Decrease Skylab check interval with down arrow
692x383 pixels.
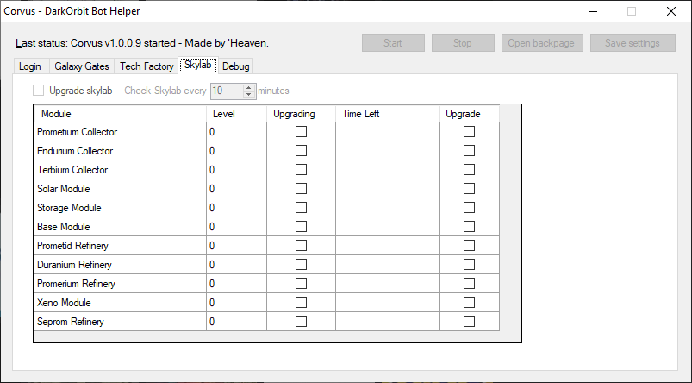[249, 95]
